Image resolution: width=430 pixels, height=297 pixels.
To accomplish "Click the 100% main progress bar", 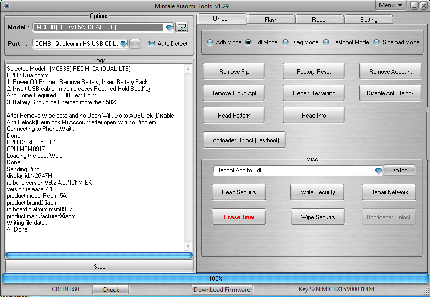I will 216,279.
